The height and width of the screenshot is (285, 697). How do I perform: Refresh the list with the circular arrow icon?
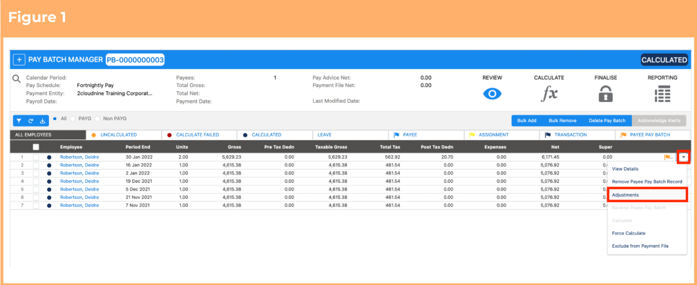pyautogui.click(x=31, y=120)
